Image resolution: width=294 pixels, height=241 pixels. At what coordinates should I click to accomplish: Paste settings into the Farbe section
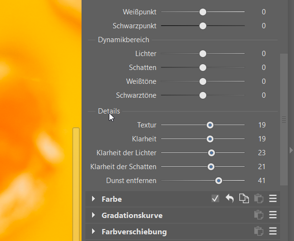[259, 199]
